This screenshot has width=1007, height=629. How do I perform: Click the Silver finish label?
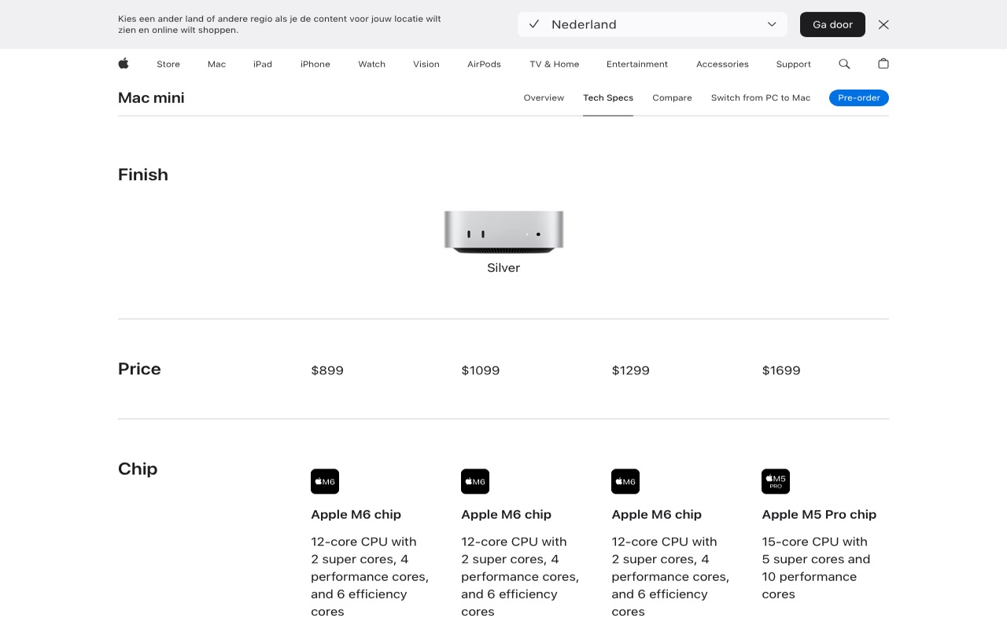pos(503,267)
